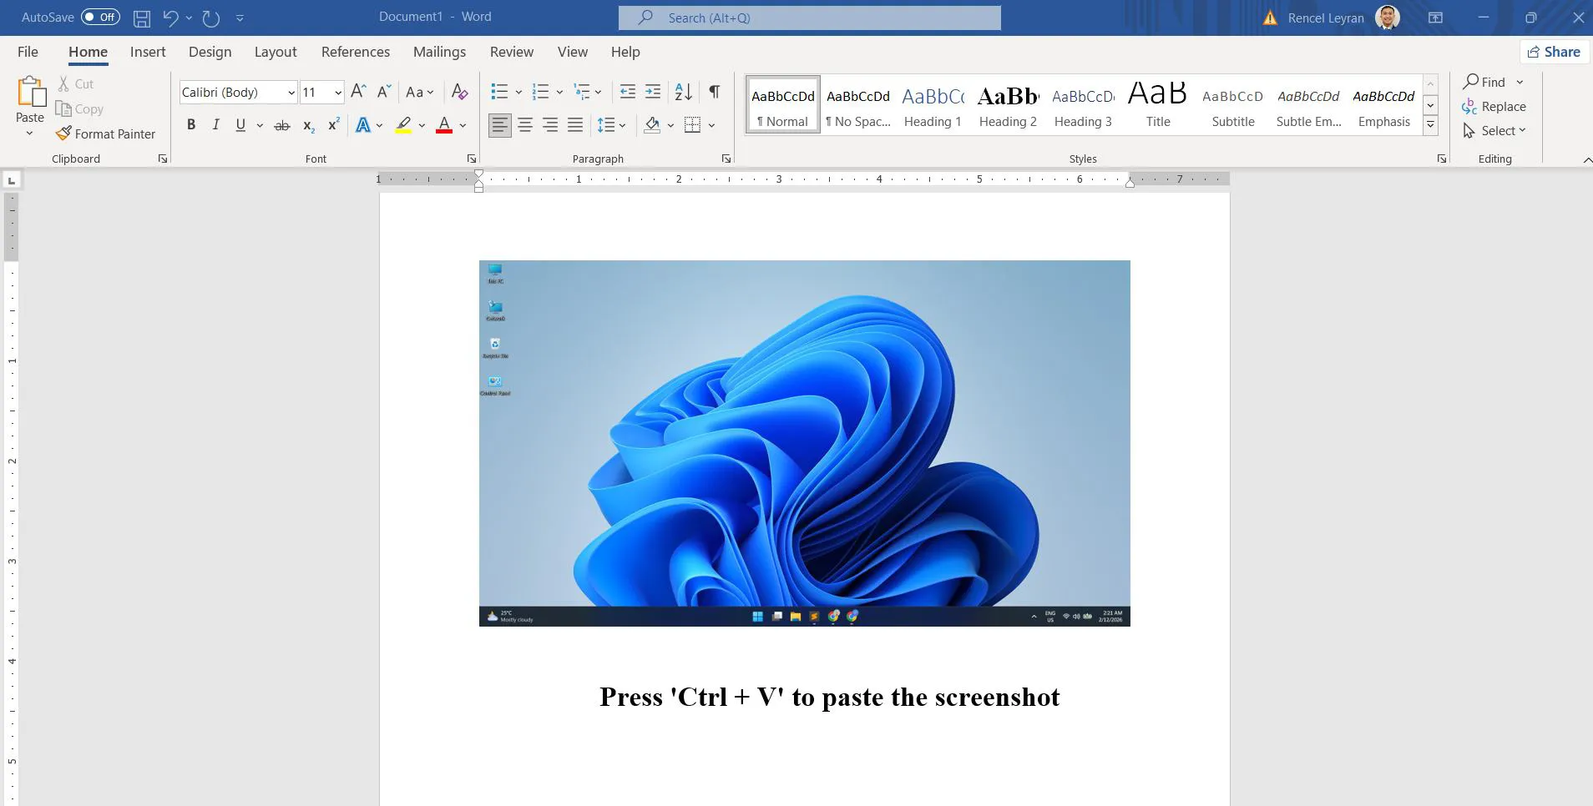1593x806 pixels.
Task: Apply subscript to text
Action: pos(307,125)
